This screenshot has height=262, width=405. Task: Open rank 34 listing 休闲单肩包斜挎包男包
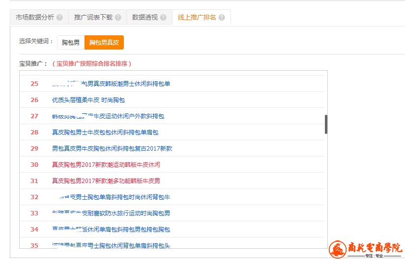[x=111, y=230]
